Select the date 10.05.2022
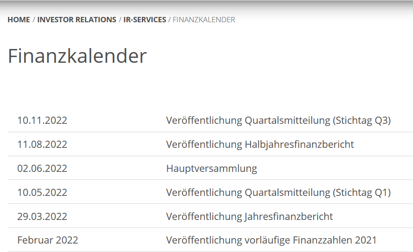This screenshot has height=252, width=413. pyautogui.click(x=42, y=192)
